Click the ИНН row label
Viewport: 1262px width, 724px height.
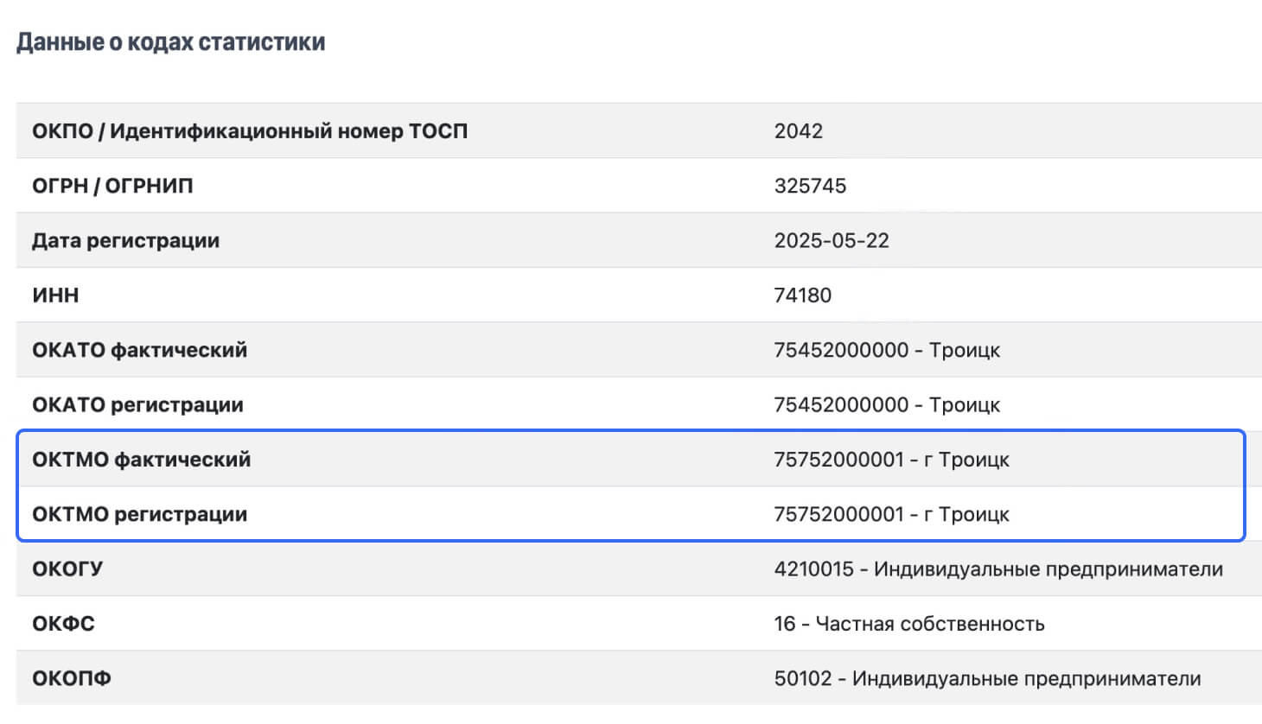click(x=55, y=295)
